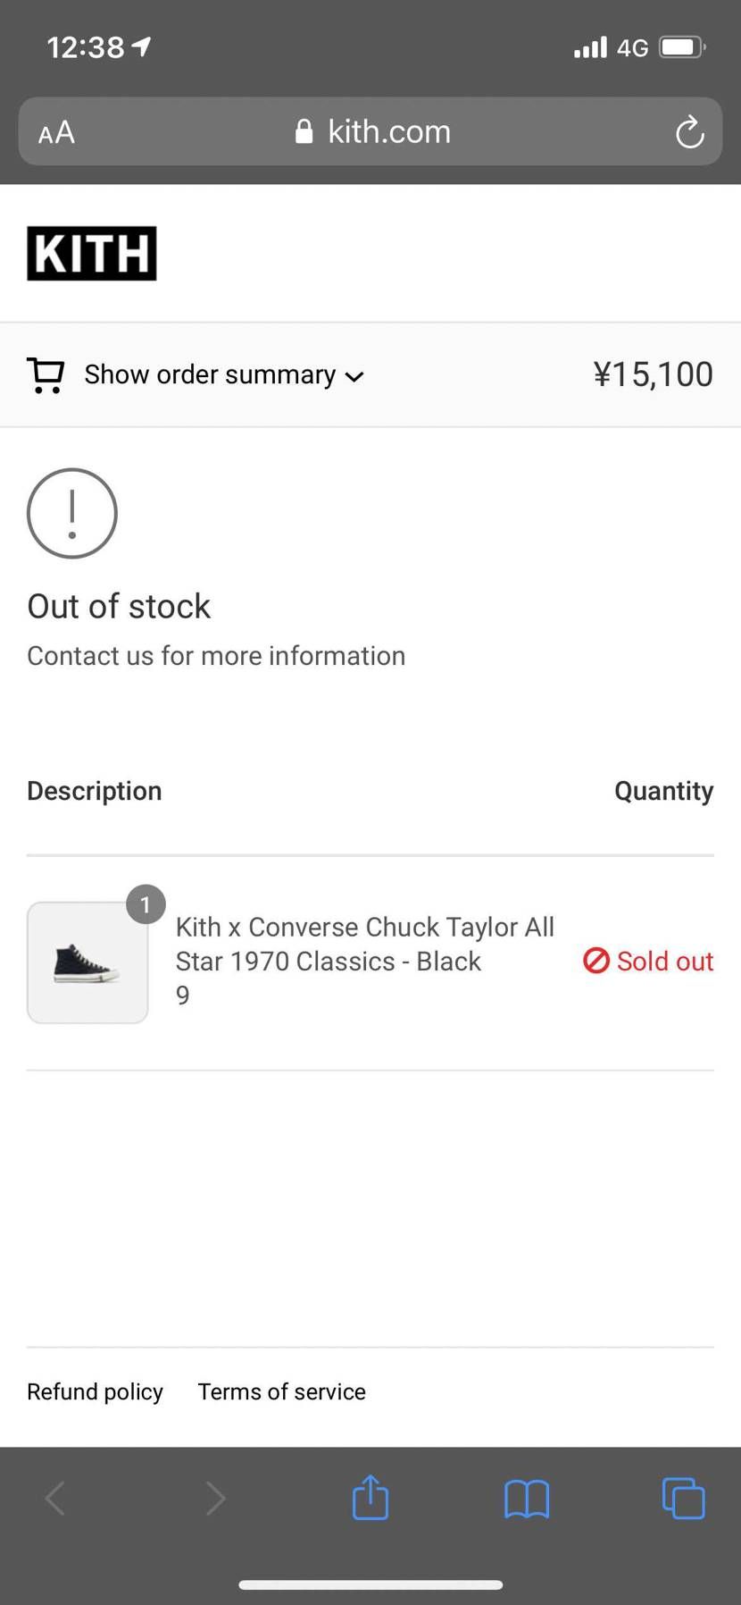Tap the Safari reload page icon
The image size is (741, 1605).
coord(689,132)
